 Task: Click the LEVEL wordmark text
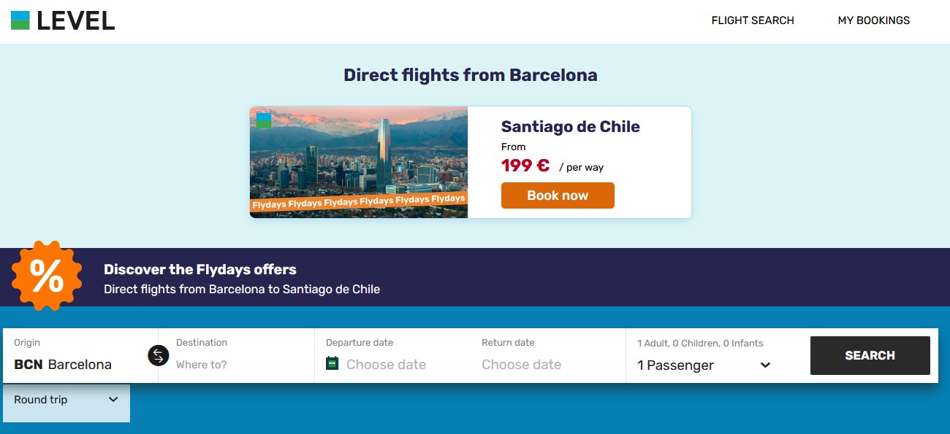[76, 20]
